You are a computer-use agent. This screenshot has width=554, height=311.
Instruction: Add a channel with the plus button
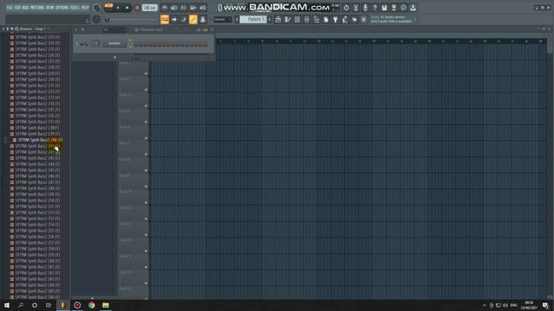tap(115, 57)
